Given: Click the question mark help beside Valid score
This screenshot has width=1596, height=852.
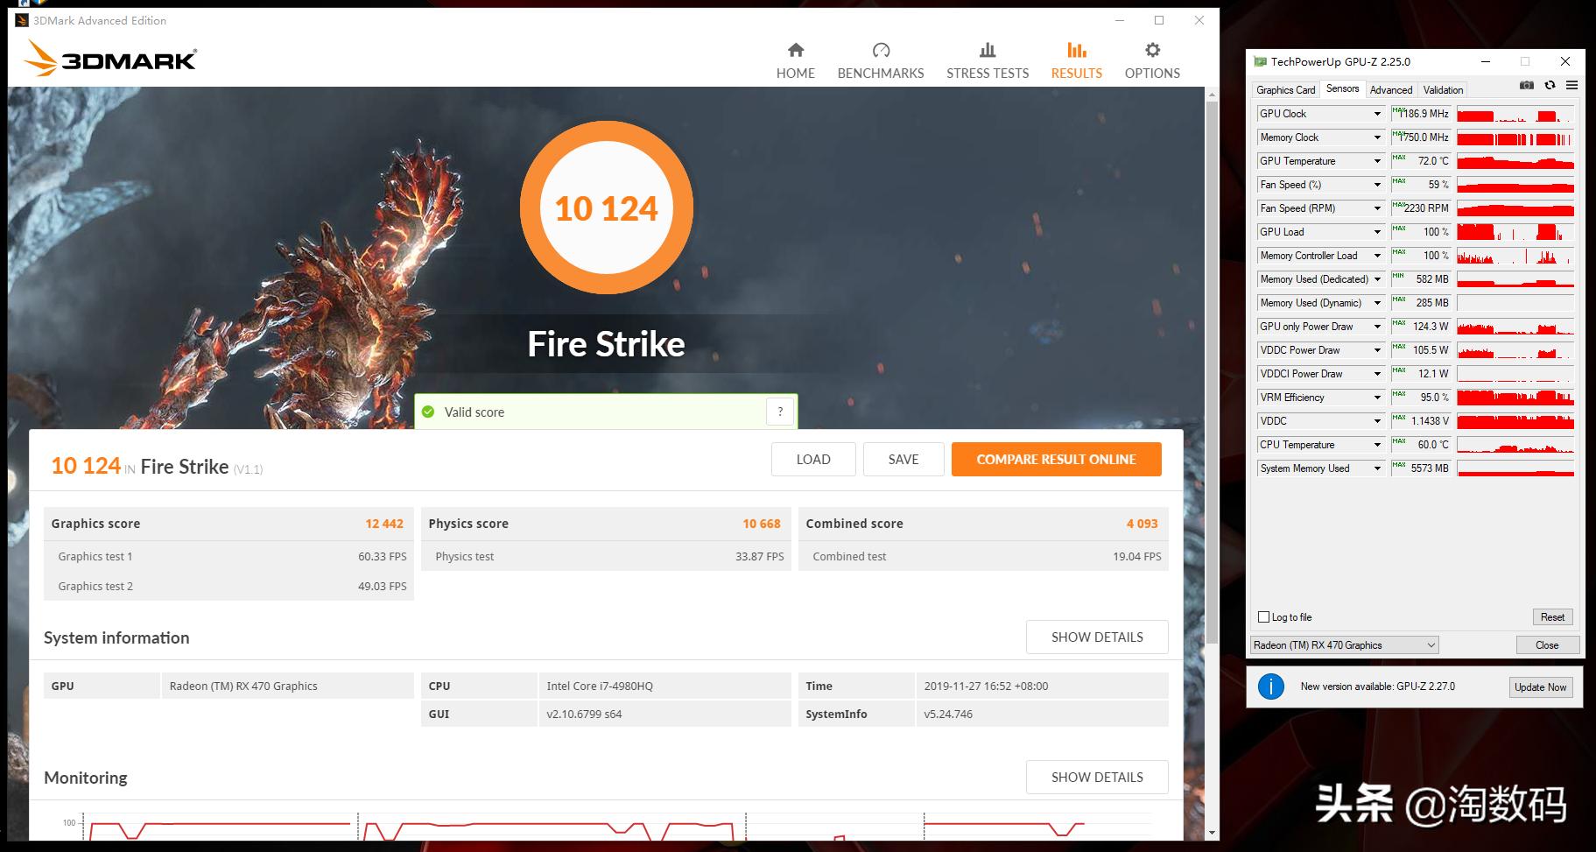Looking at the screenshot, I should coord(779,412).
